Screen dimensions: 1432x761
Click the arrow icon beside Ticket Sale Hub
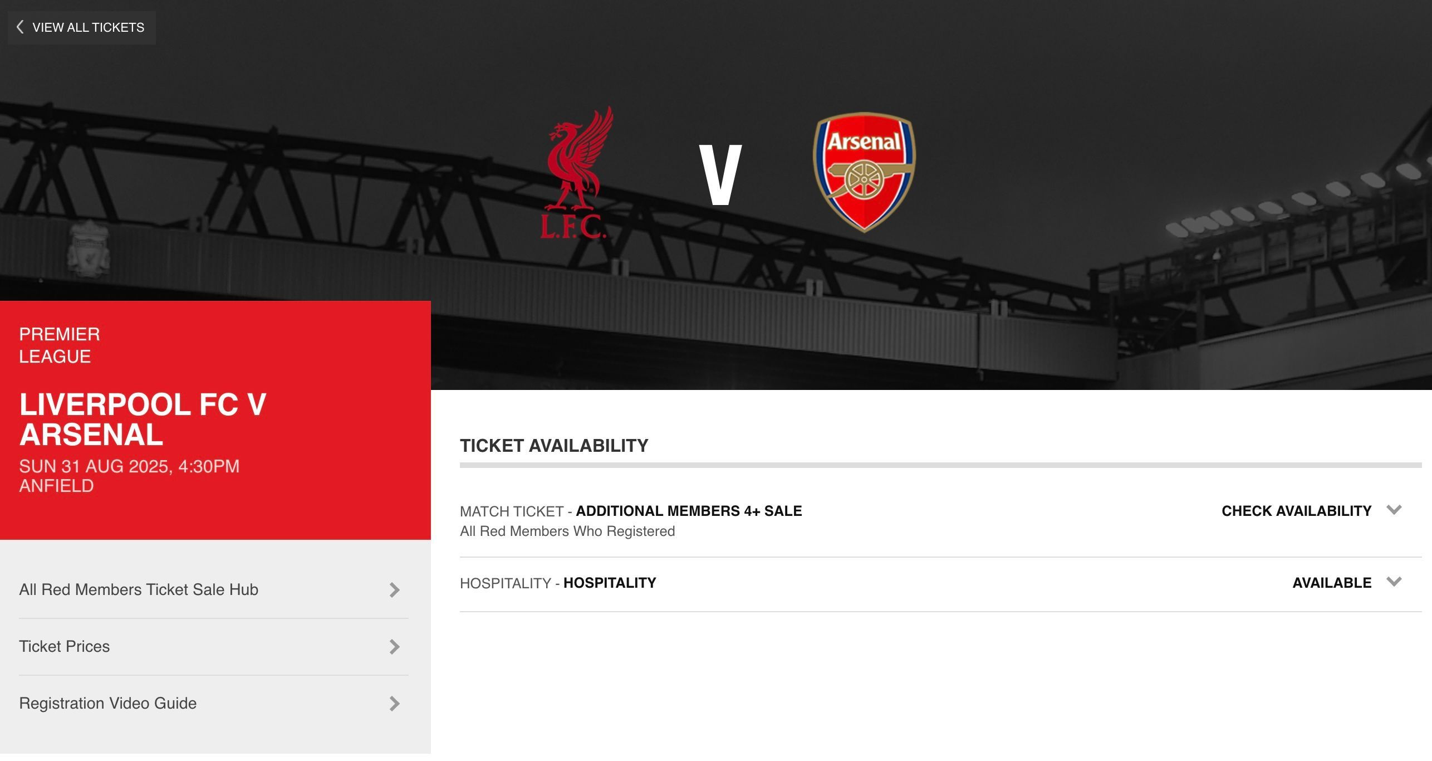coord(394,590)
